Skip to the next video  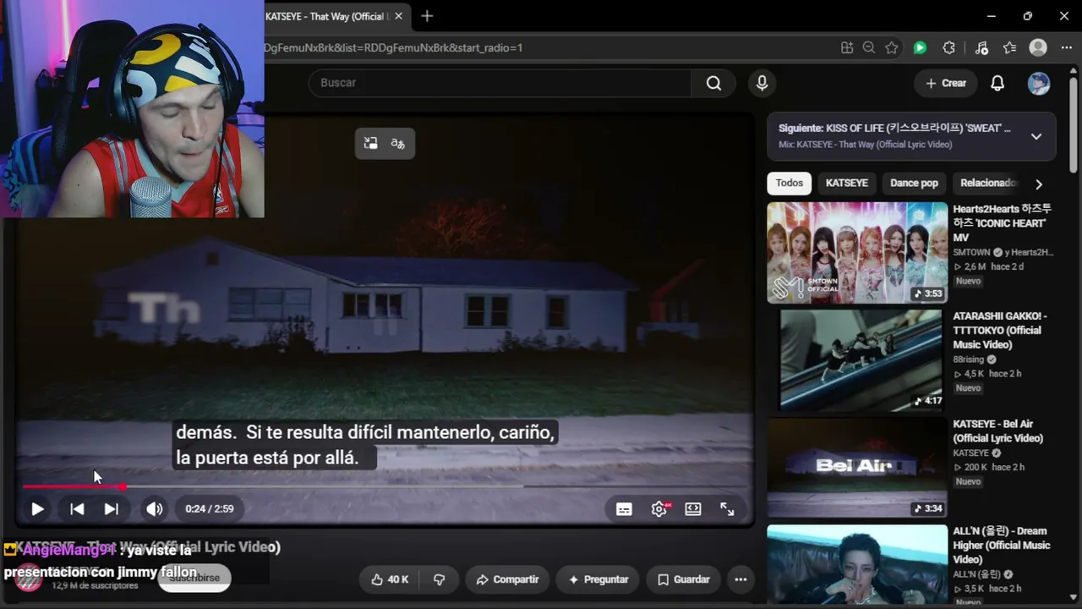(111, 509)
